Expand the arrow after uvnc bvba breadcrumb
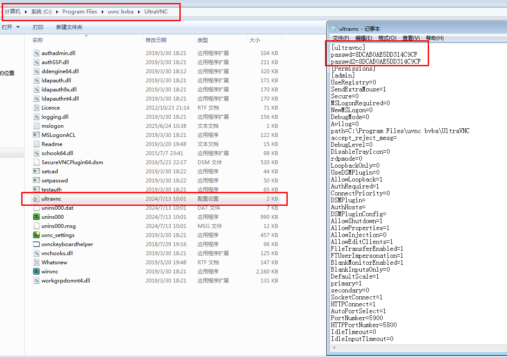The width and height of the screenshot is (507, 357). pyautogui.click(x=139, y=12)
